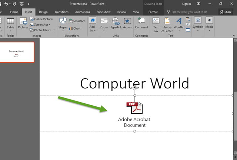Open Customize Quick Access Toolbar dropdown
The width and height of the screenshot is (237, 160).
pos(28,4)
